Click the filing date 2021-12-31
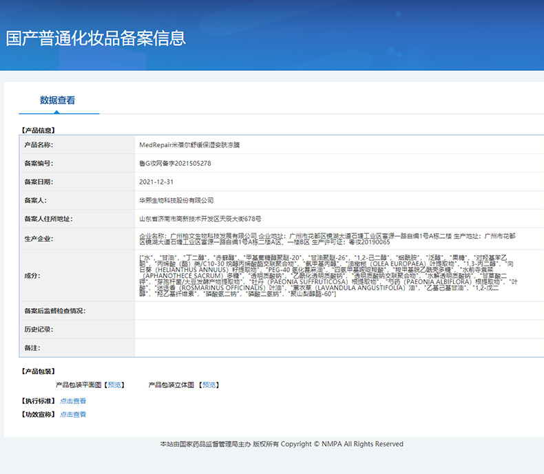The image size is (544, 474). (x=156, y=182)
